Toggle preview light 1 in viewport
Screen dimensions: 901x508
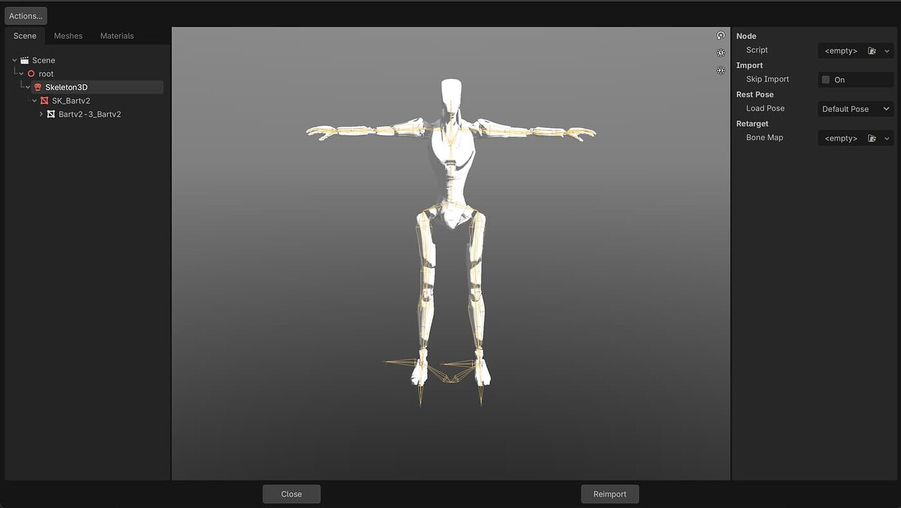click(x=721, y=53)
